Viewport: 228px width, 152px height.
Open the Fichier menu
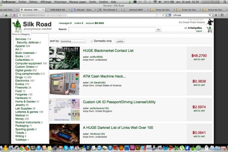pos(22,2)
